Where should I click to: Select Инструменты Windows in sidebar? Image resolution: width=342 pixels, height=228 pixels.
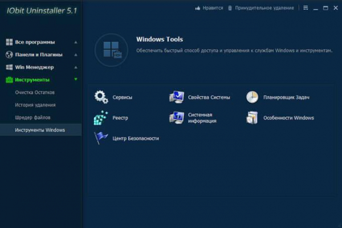point(41,130)
